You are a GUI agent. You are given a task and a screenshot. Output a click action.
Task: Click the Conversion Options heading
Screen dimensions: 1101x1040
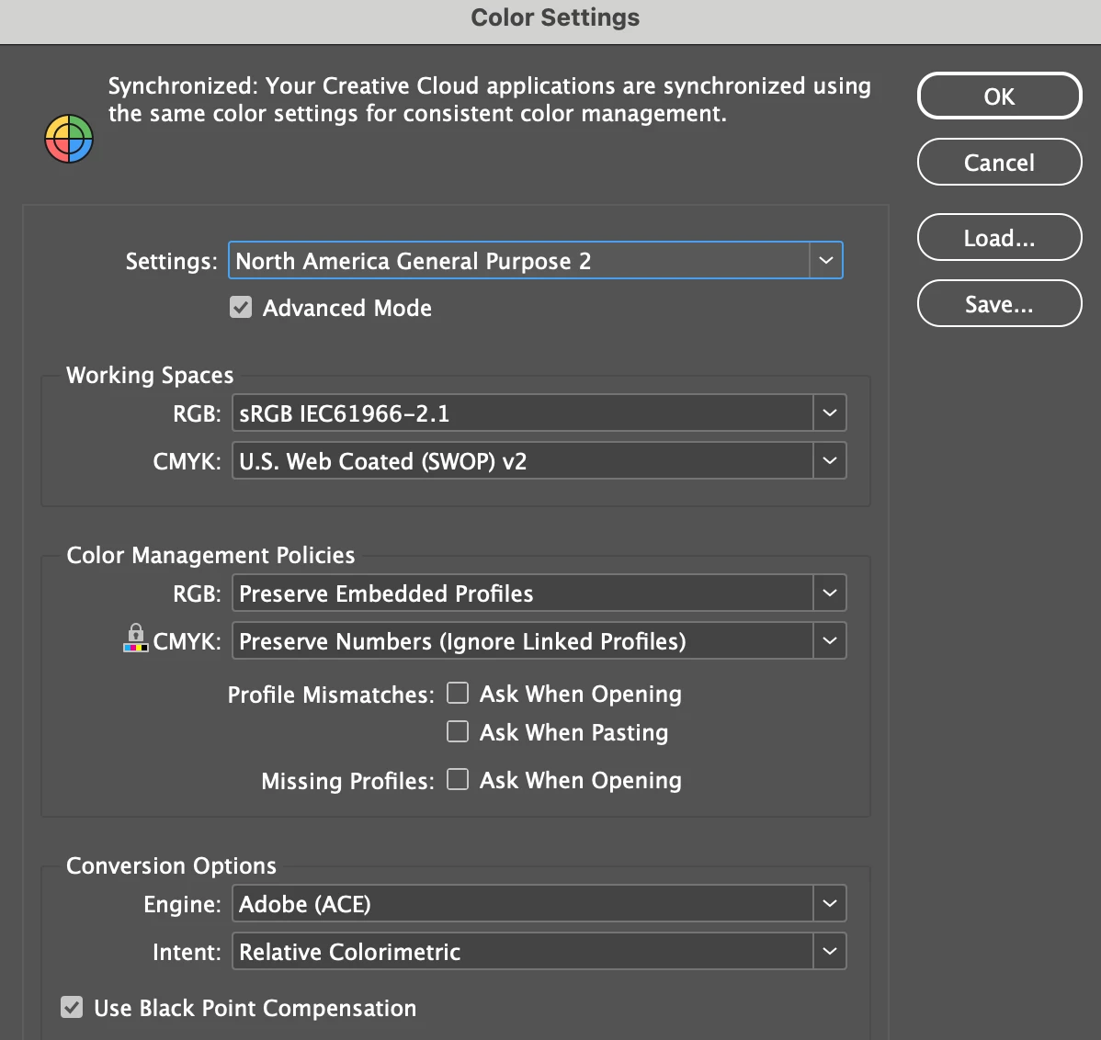(x=171, y=865)
